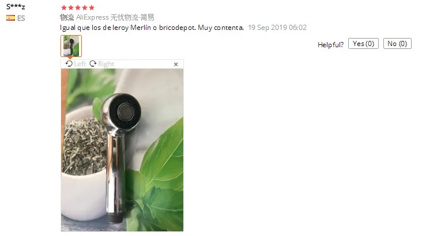Viewport: 422px width, 236px height.
Task: Click the rotate Left arrow icon
Action: click(69, 64)
